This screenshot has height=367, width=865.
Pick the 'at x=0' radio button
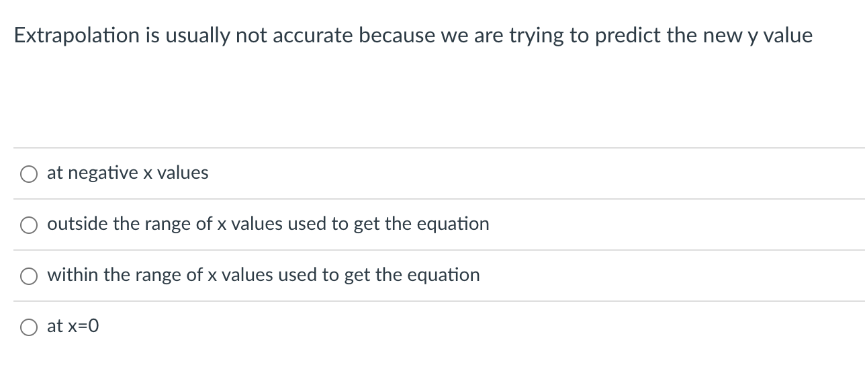click(x=29, y=327)
